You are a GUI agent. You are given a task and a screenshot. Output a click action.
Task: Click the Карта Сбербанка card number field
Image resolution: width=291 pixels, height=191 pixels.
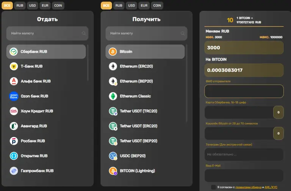point(239,112)
